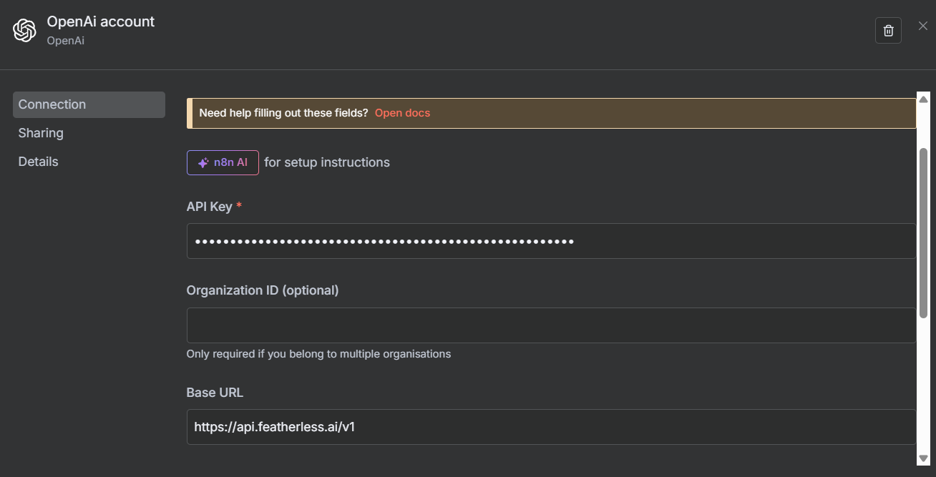Click the "Only required if you belong" hint
936x477 pixels.
[x=318, y=354]
